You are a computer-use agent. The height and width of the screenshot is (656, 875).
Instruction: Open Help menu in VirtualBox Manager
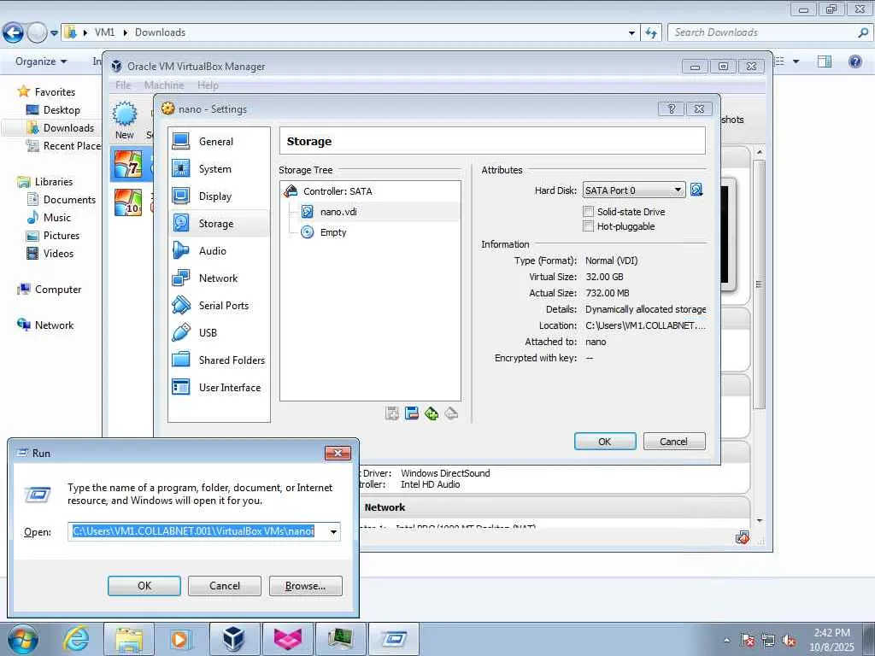pos(208,85)
